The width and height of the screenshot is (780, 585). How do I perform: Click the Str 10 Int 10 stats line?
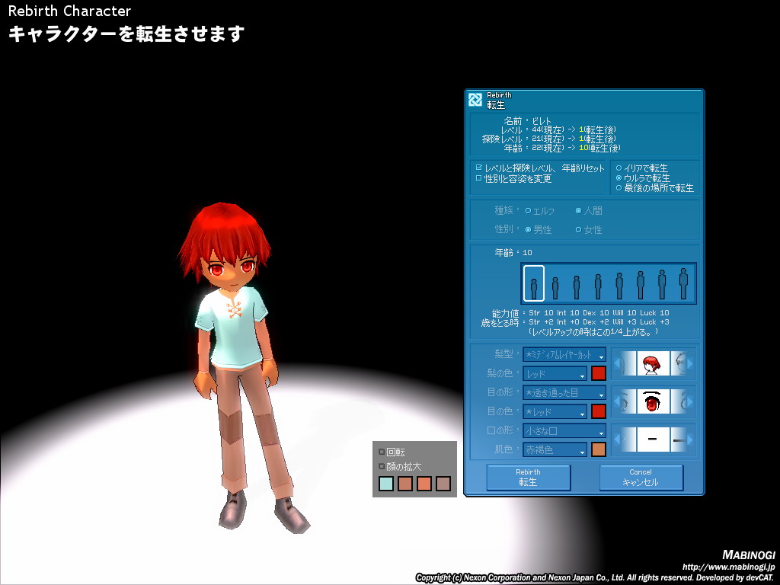[x=599, y=313]
